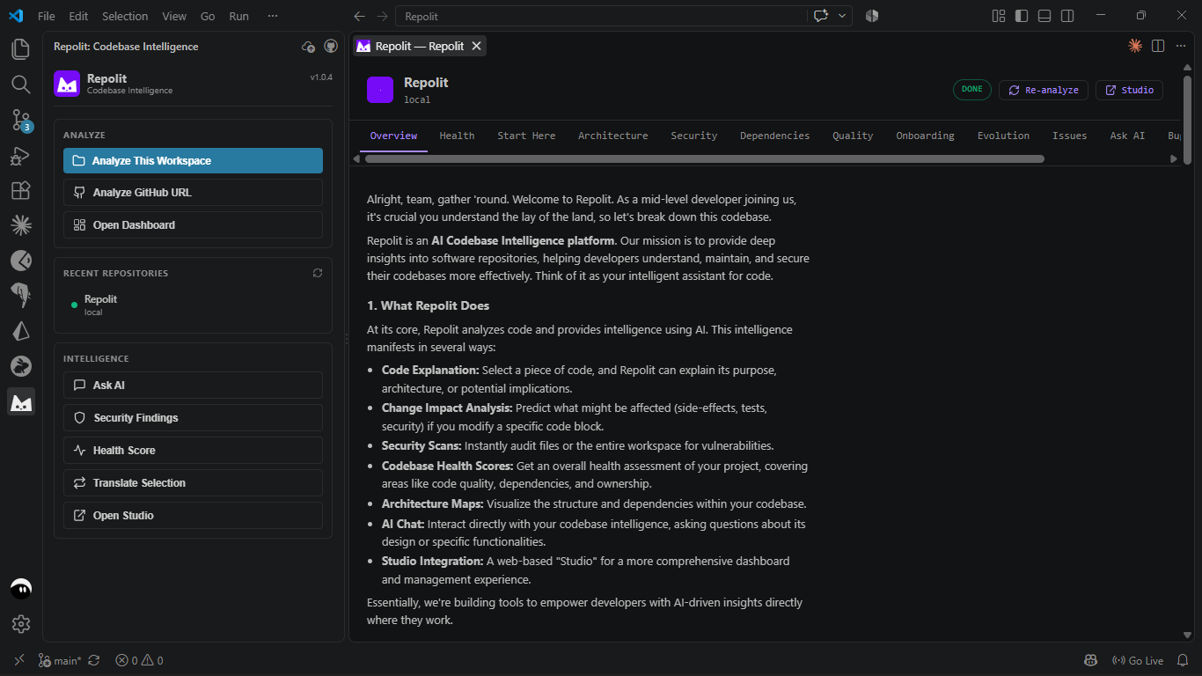1202x676 pixels.
Task: Open the File menu
Action: click(x=47, y=16)
